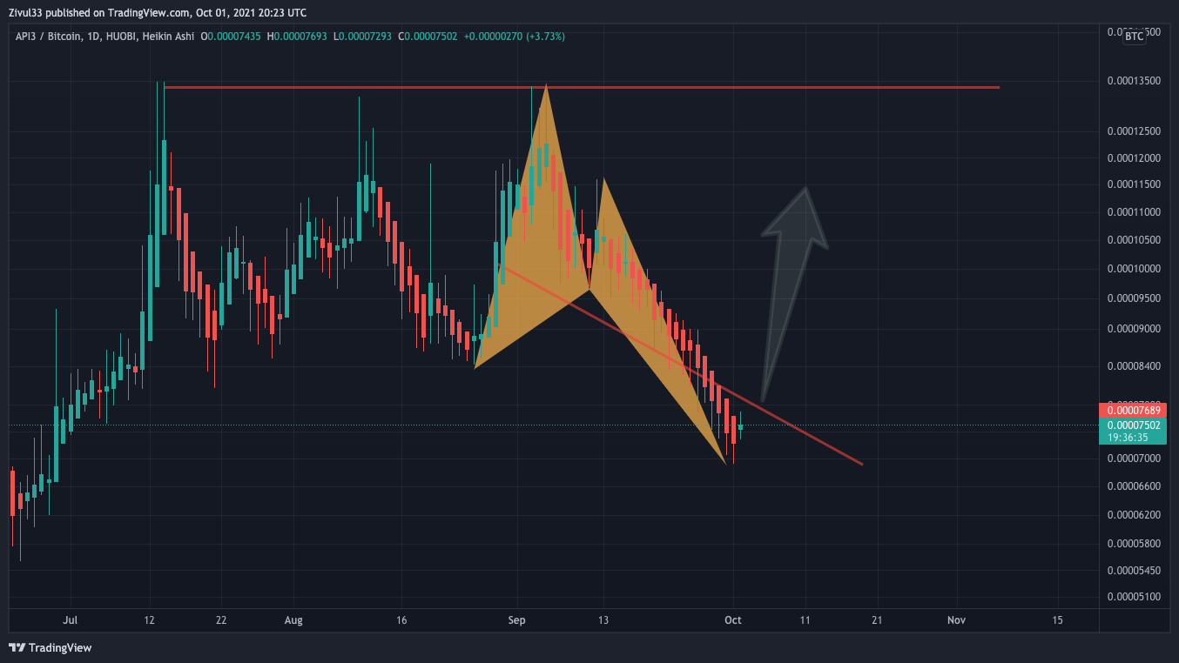1179x663 pixels.
Task: Click the Aug date label on time axis
Action: (293, 620)
